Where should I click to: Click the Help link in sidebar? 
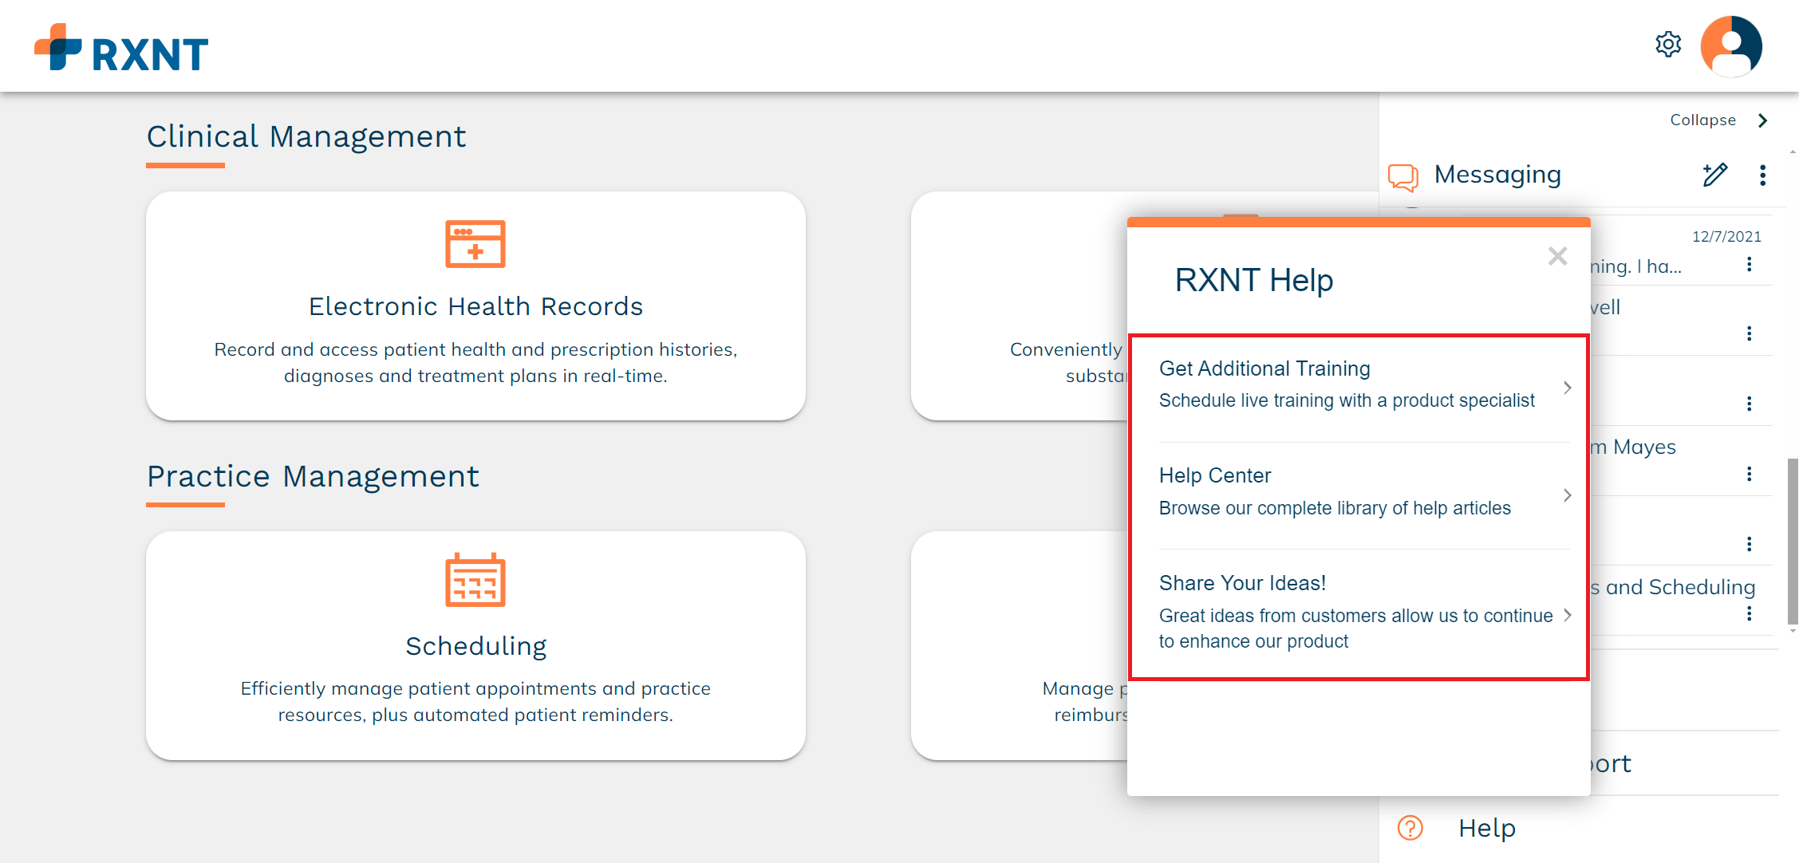coord(1486,828)
